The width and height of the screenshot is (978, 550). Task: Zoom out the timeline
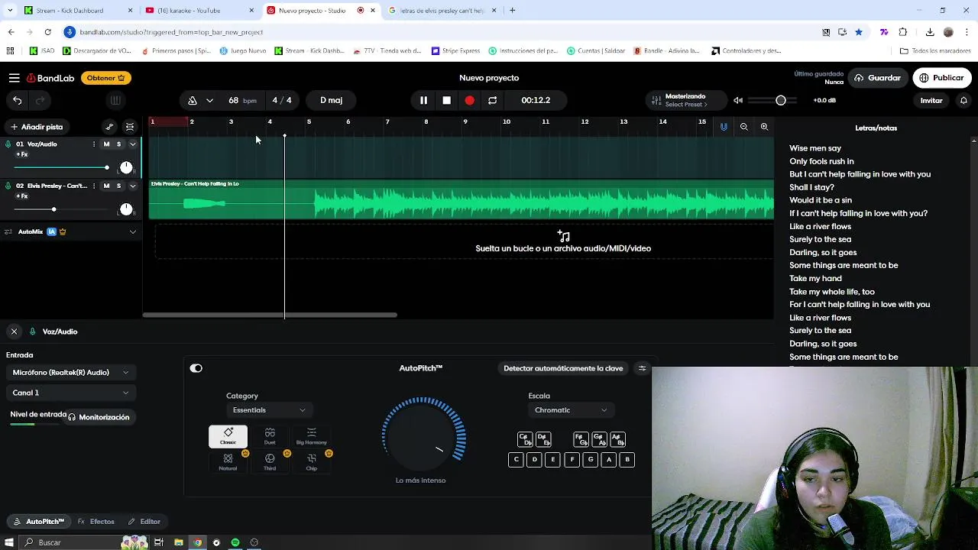[x=743, y=127]
